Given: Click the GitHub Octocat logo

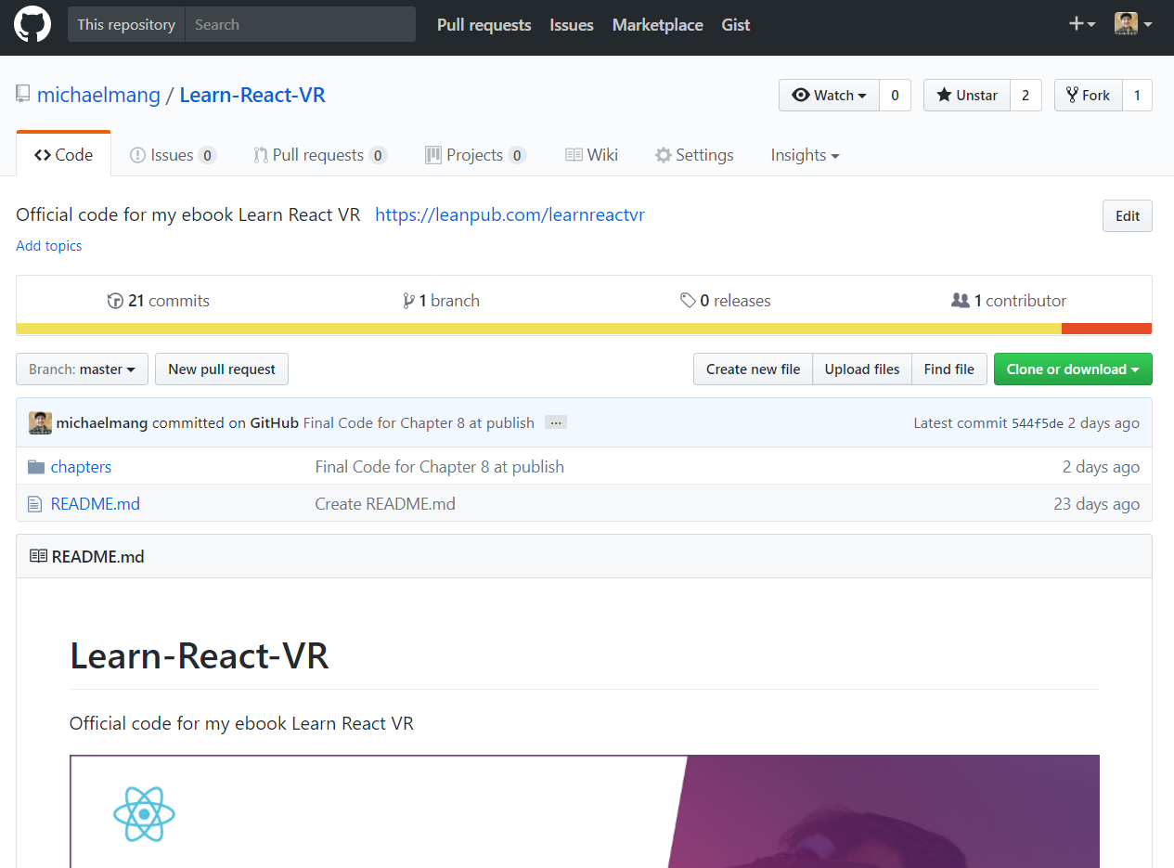Looking at the screenshot, I should 32,25.
